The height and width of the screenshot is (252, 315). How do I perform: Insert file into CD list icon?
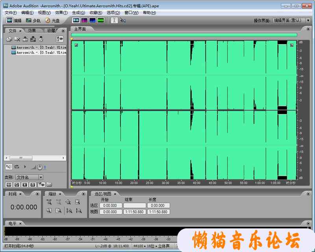click(x=41, y=39)
